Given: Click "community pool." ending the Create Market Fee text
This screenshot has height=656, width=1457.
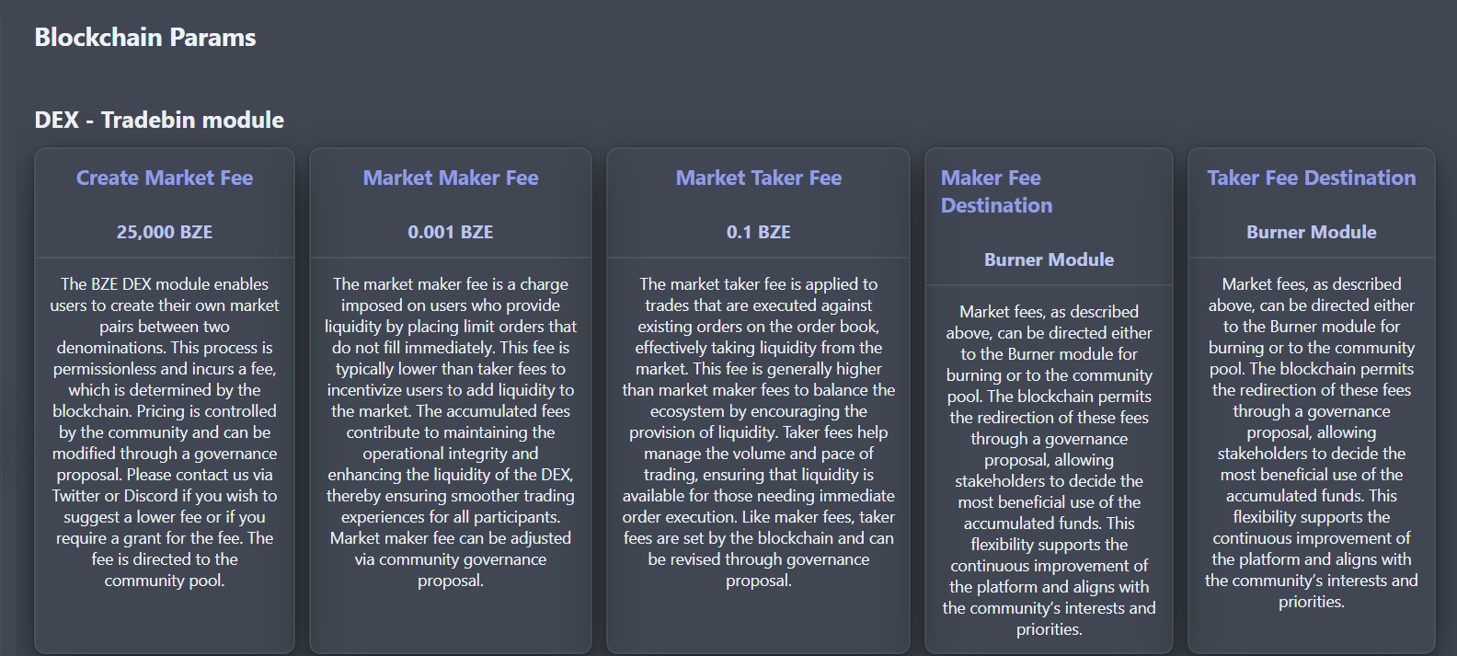Looking at the screenshot, I should (x=165, y=581).
